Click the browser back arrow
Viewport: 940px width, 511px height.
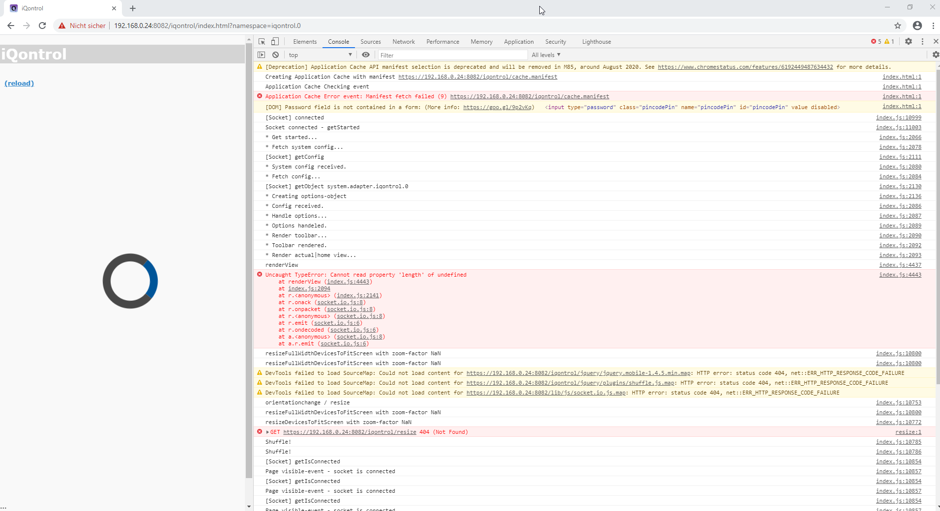coord(11,26)
